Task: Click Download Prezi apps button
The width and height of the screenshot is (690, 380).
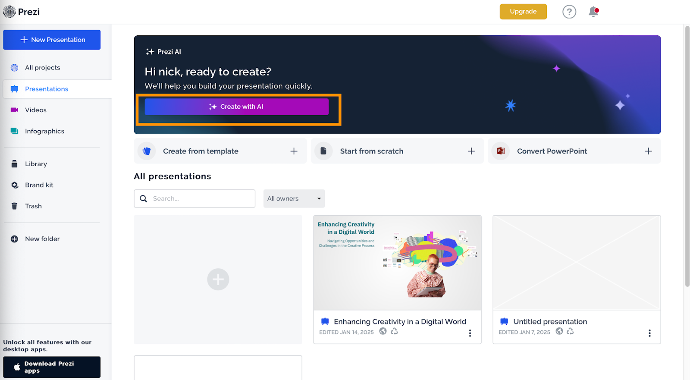Action: click(52, 367)
